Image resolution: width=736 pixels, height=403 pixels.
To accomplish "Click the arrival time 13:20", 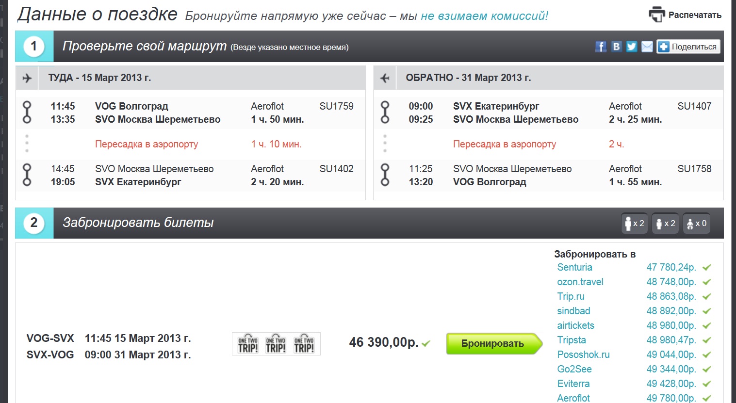I will coord(421,182).
